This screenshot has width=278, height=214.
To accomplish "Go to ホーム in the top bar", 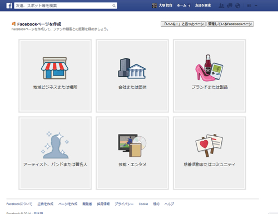I will [x=181, y=6].
